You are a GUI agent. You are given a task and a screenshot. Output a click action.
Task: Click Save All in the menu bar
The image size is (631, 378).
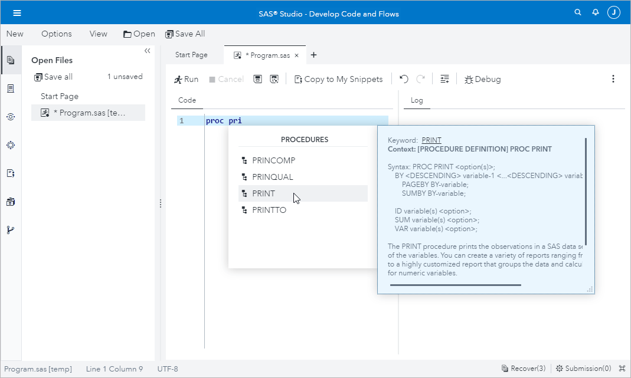185,34
